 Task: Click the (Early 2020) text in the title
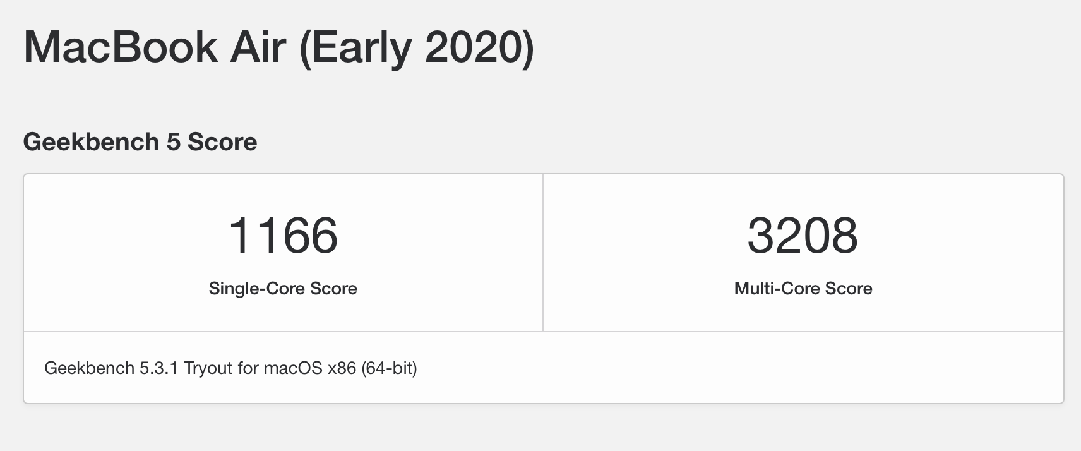click(x=417, y=48)
